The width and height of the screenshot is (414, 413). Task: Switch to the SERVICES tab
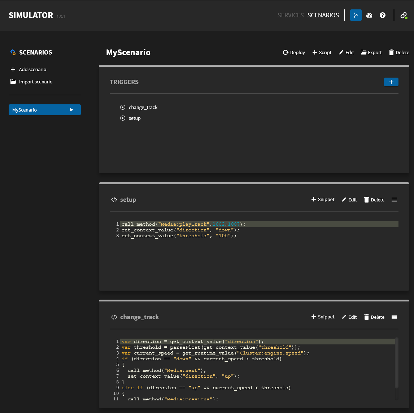point(290,15)
